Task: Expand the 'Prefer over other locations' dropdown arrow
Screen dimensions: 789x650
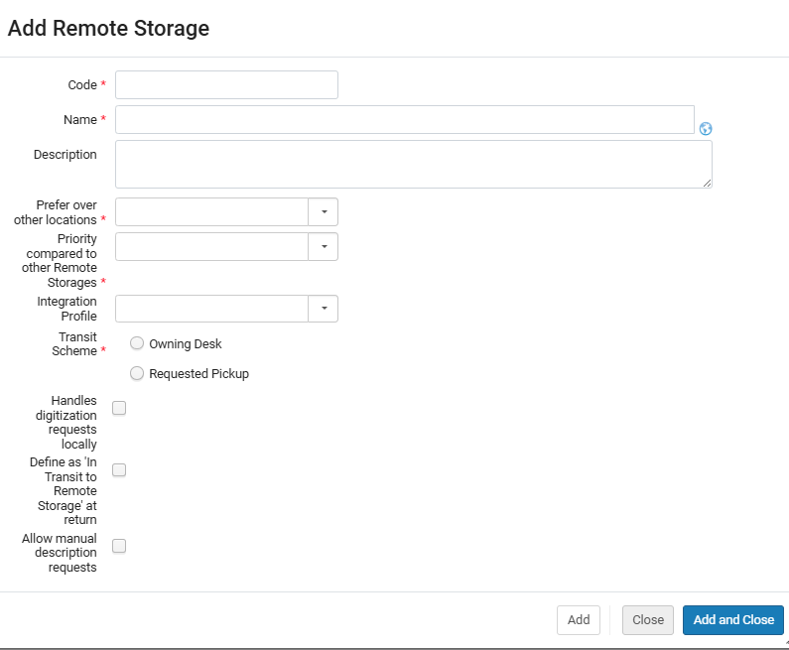Action: 324,212
